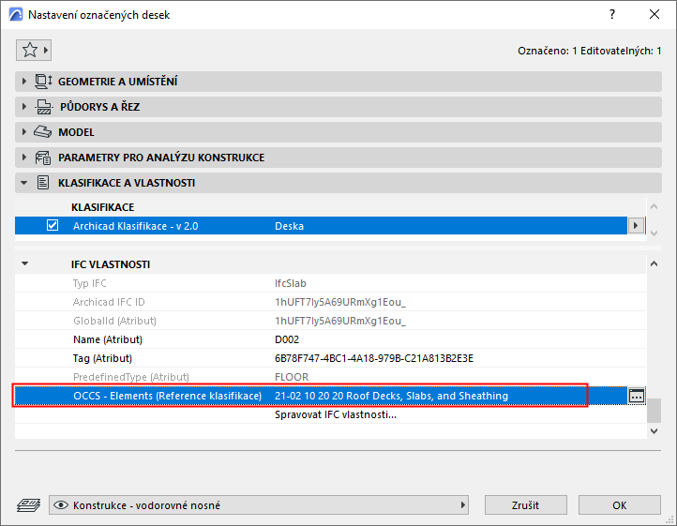The height and width of the screenshot is (526, 677).
Task: Open the Konstrukce - vodorovné nosné layer dropdown
Action: tap(259, 504)
